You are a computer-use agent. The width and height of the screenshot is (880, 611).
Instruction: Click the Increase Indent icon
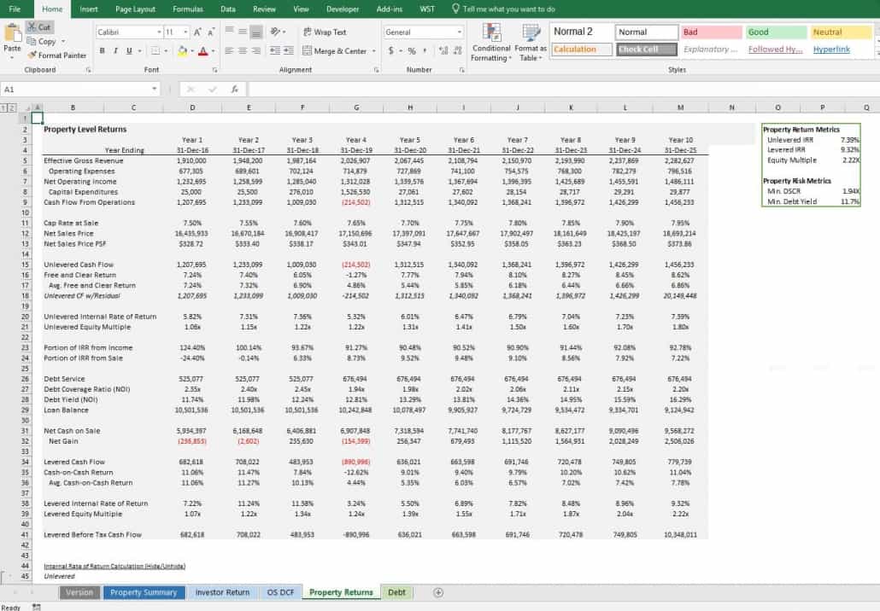289,51
